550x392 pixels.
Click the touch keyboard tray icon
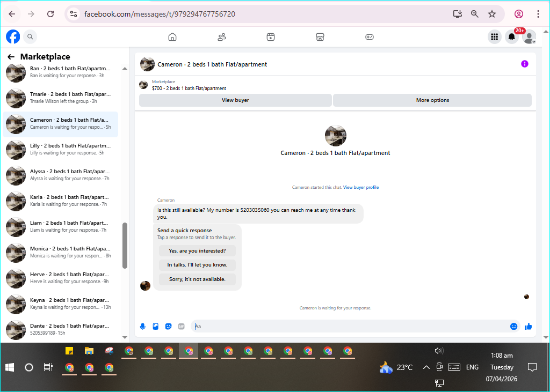point(454,367)
